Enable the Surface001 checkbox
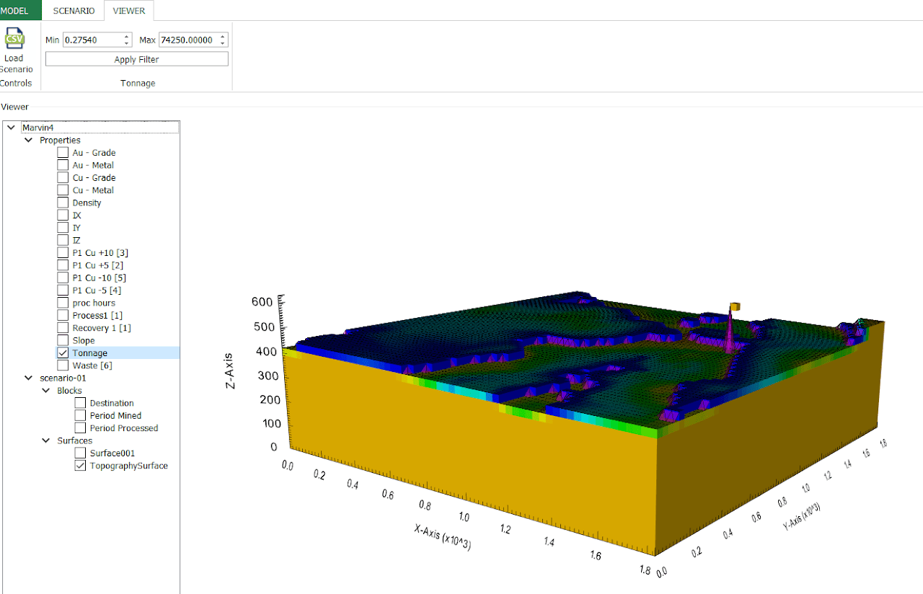 pos(80,453)
